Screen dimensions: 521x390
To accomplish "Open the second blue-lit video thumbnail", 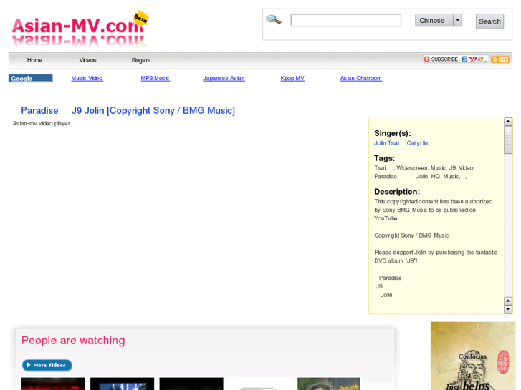I will pos(123,384).
